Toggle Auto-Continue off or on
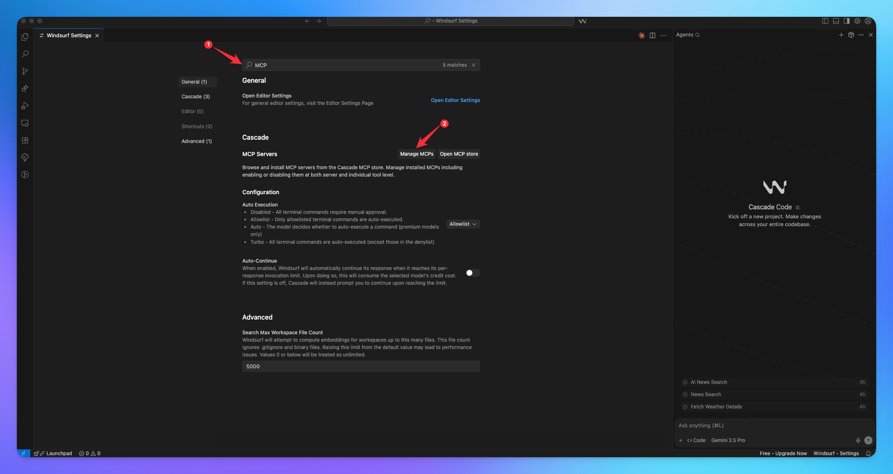 (x=472, y=273)
